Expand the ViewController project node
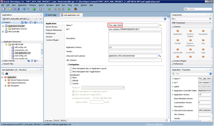 (3, 32)
